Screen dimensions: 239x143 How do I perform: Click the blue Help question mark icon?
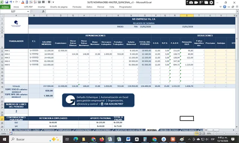224,7
